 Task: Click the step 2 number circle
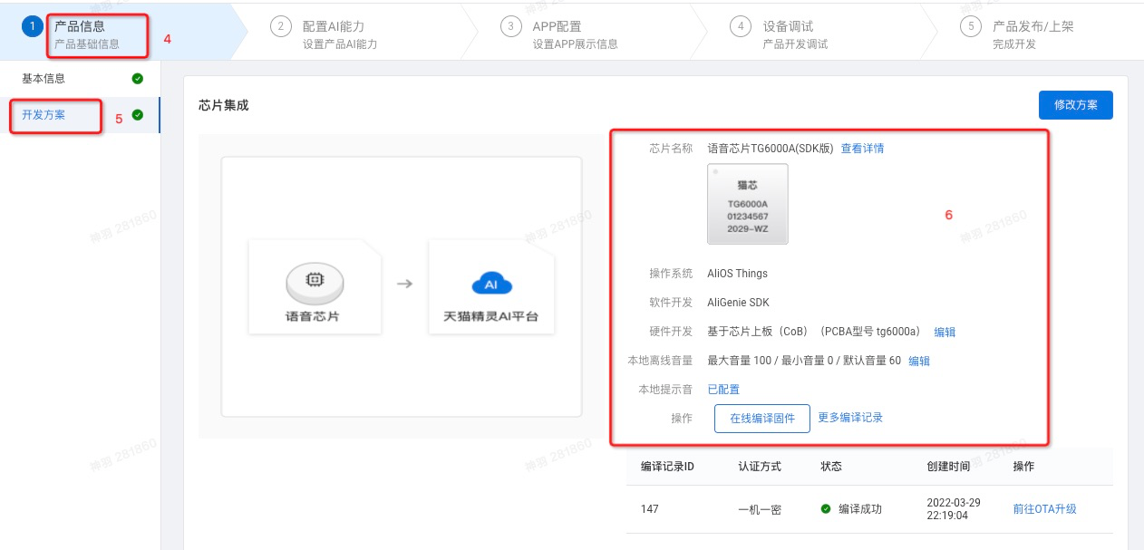281,27
